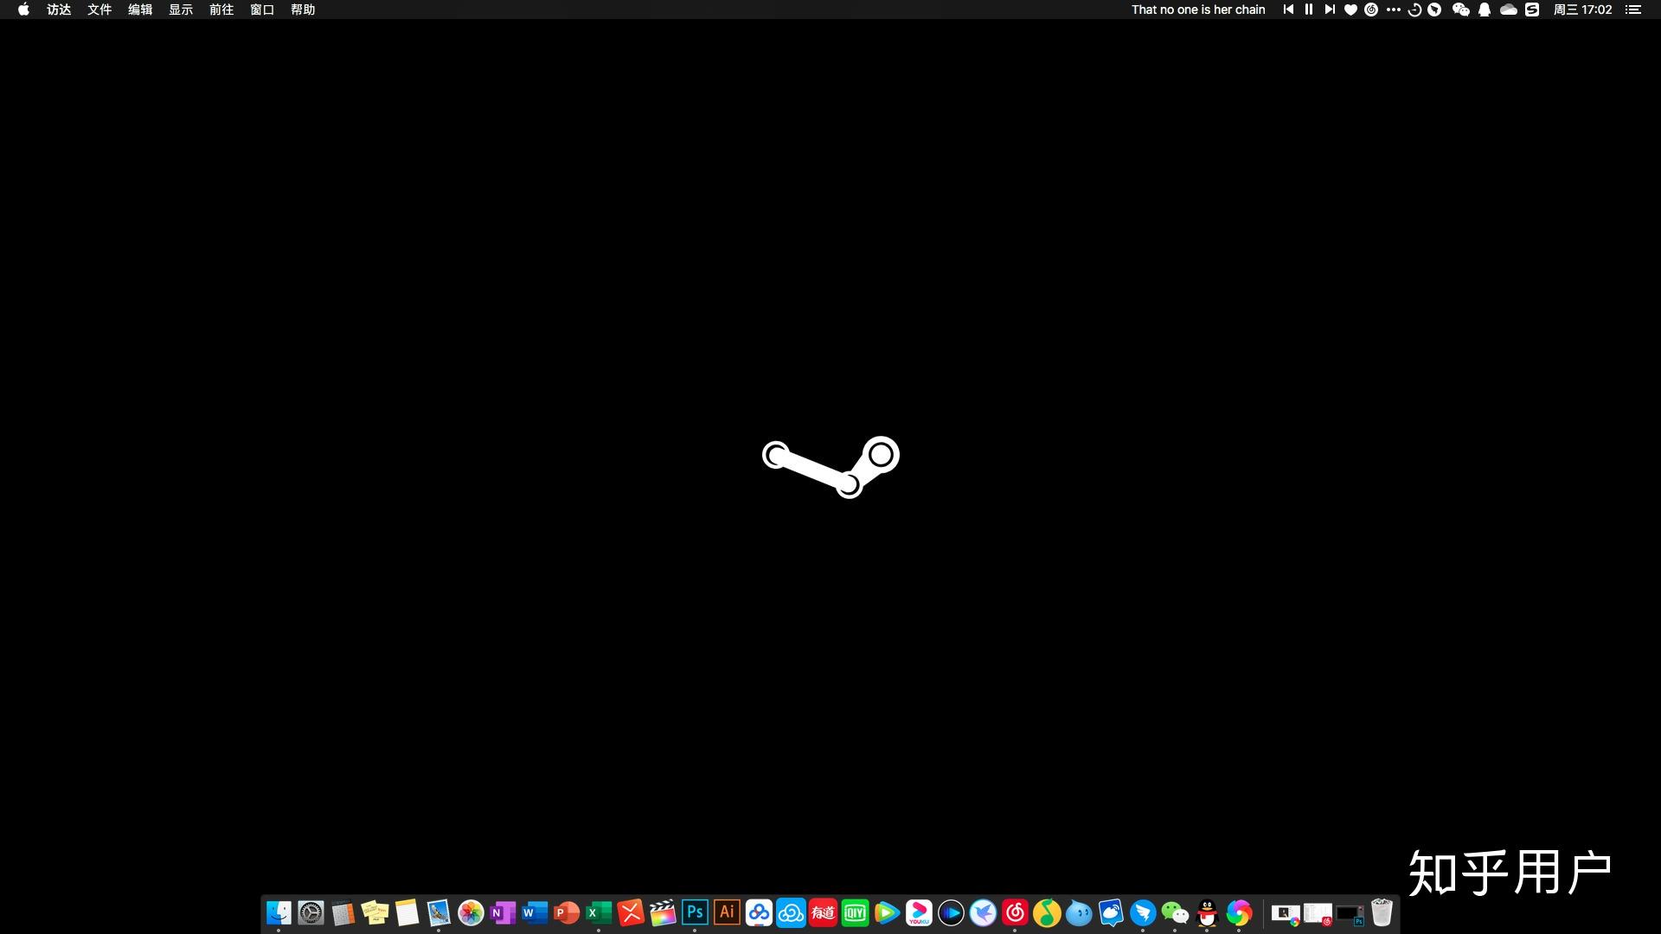This screenshot has height=934, width=1661.
Task: Open the Trash in the dock
Action: tap(1382, 912)
